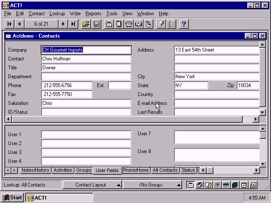
Task: Switch to the Alt Contacts tab
Action: [165, 170]
